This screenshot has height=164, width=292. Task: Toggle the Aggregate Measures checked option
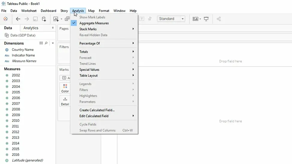coord(94,23)
